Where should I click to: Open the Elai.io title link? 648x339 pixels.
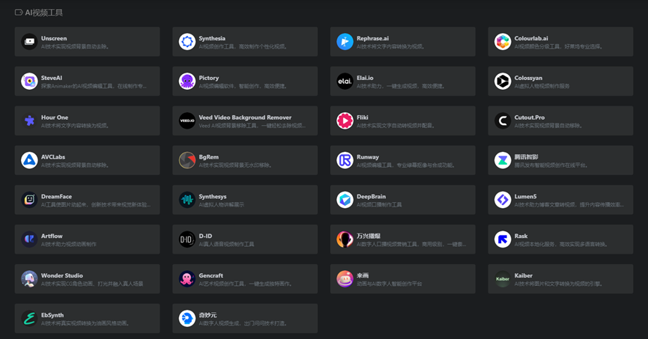click(x=365, y=78)
